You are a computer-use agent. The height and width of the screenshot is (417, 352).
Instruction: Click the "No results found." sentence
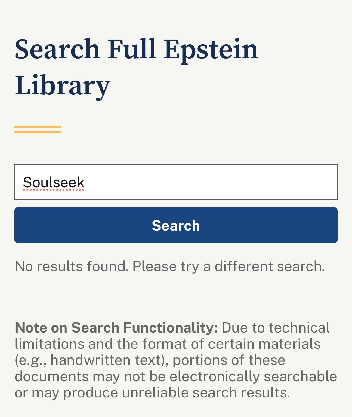coord(72,266)
